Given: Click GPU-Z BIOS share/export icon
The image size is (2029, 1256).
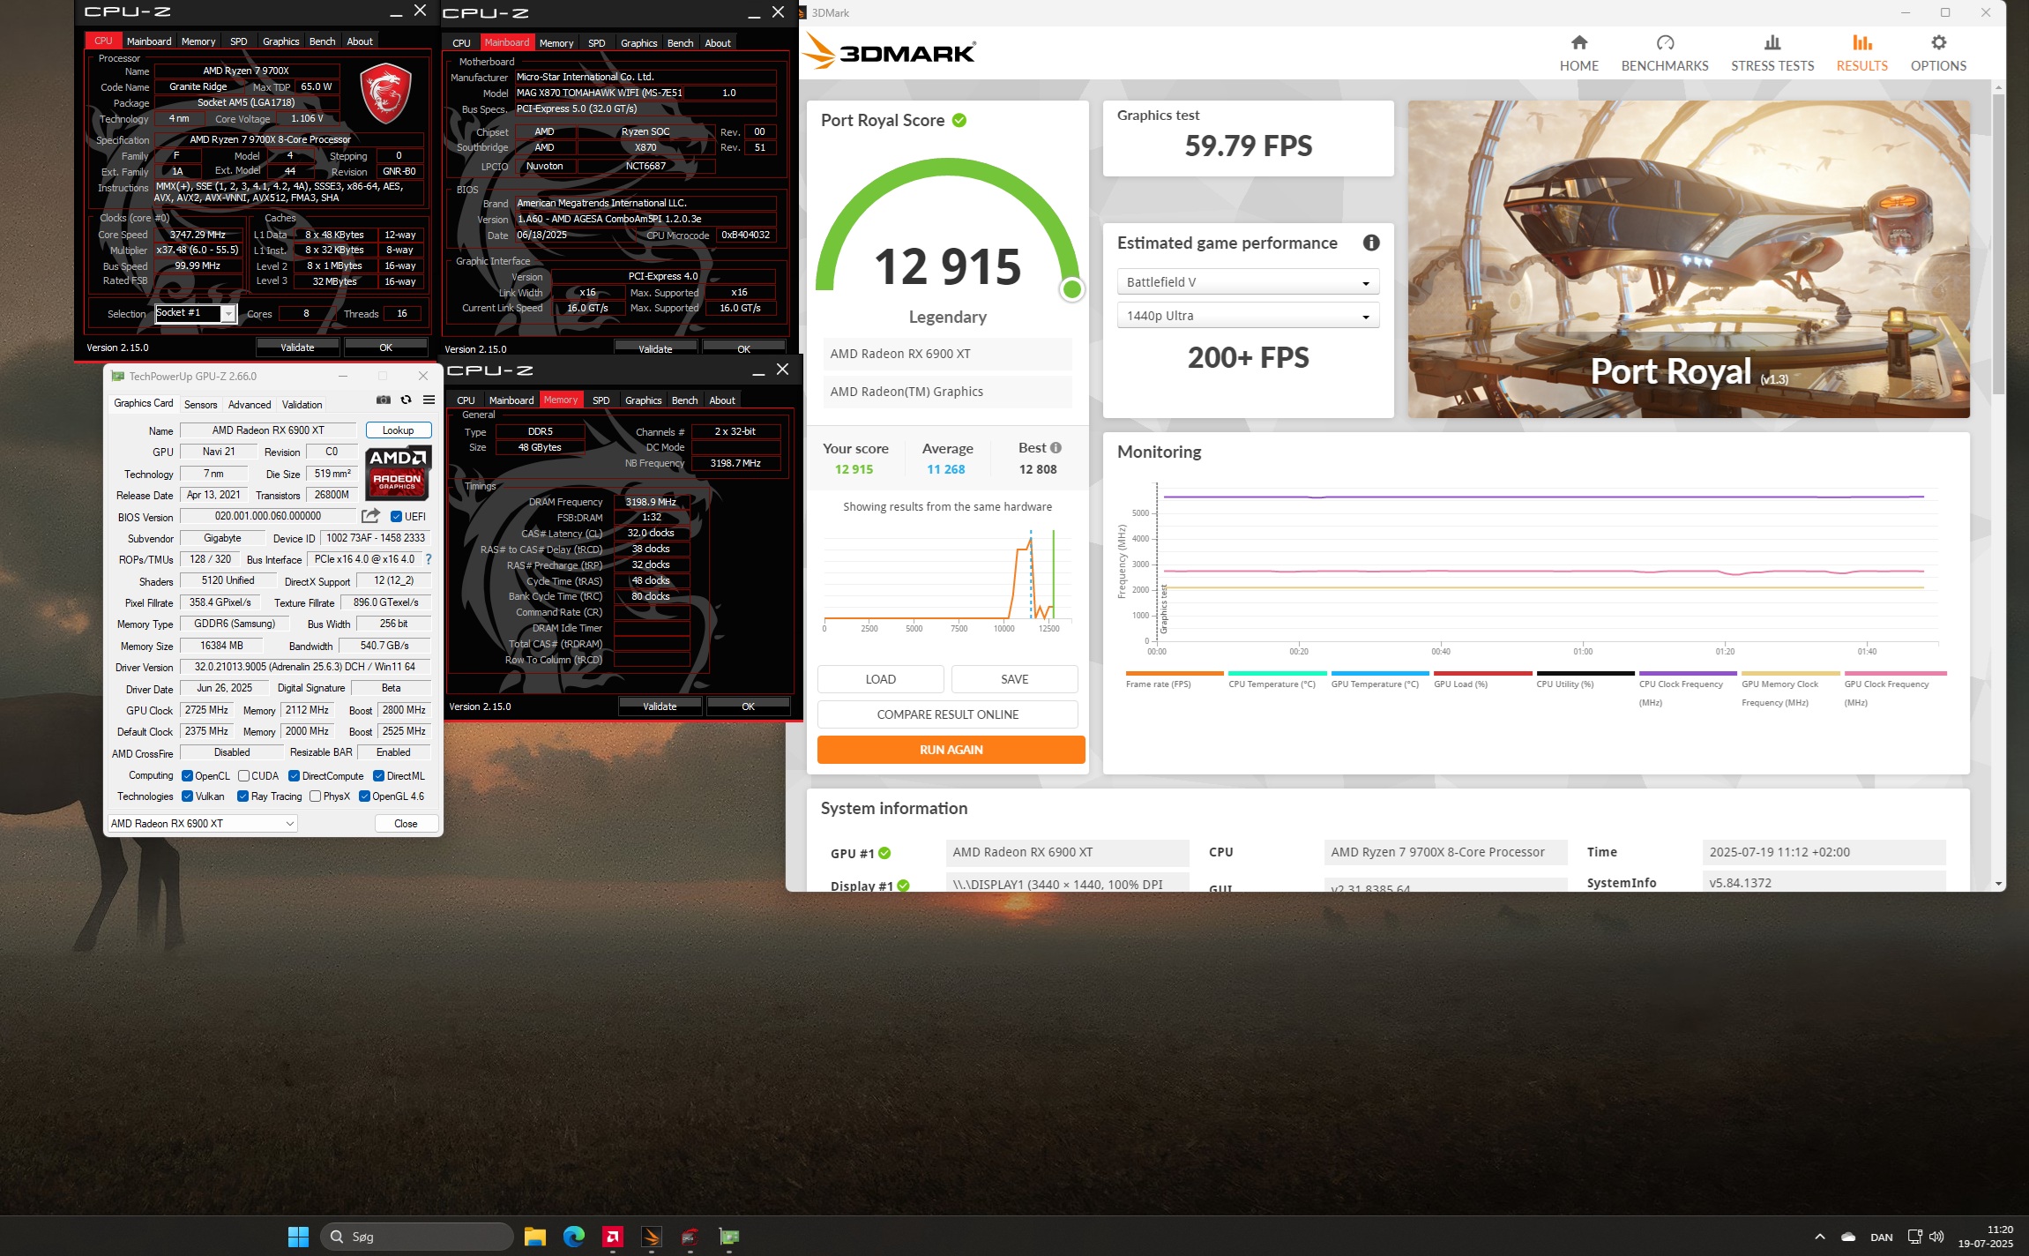Looking at the screenshot, I should point(370,516).
